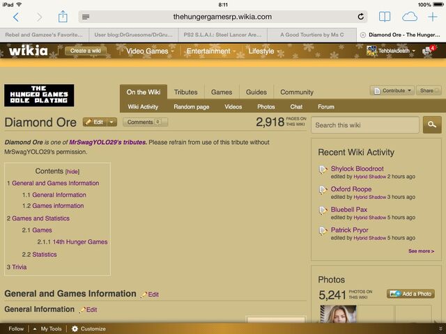
Task: Expand the Lifestyle menu
Action: click(x=264, y=51)
